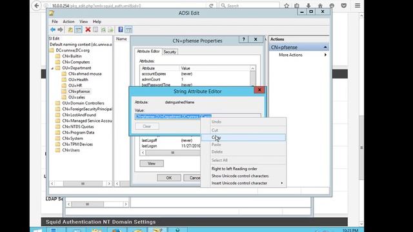Click the Properties toolbar icon
This screenshot has height=232, width=413.
pyautogui.click(x=96, y=30)
